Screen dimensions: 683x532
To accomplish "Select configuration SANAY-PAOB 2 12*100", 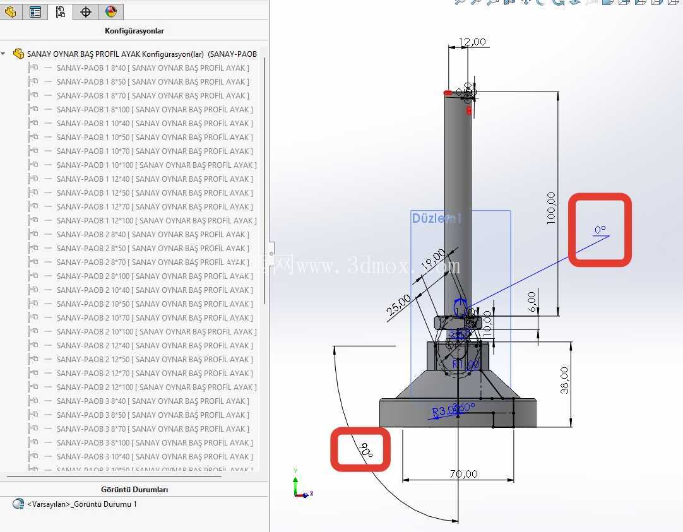I will click(x=157, y=387).
